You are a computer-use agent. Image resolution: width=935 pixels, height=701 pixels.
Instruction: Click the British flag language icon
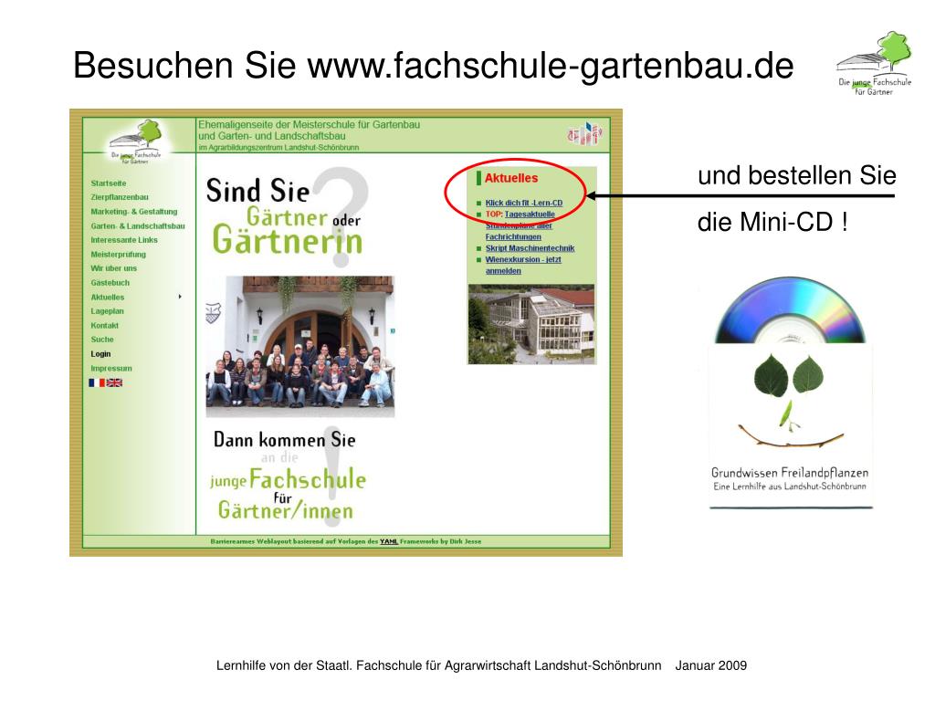114,382
